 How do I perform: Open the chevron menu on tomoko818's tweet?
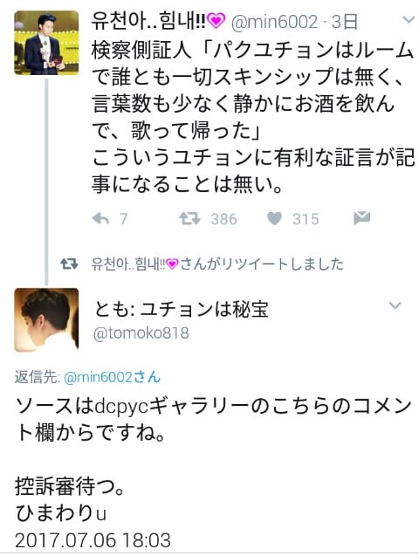pyautogui.click(x=395, y=305)
